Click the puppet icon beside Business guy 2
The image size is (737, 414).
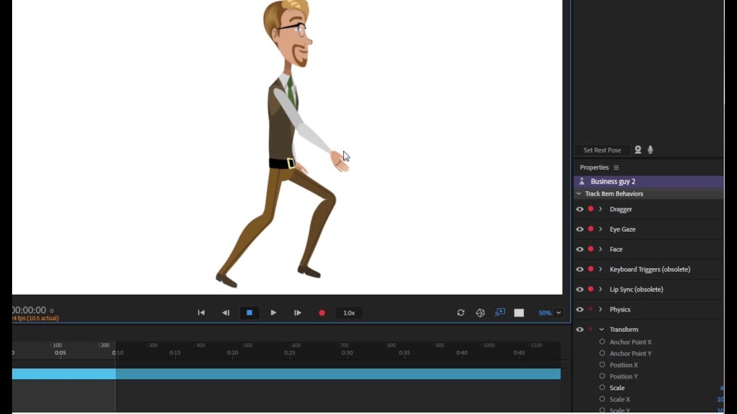(x=582, y=182)
